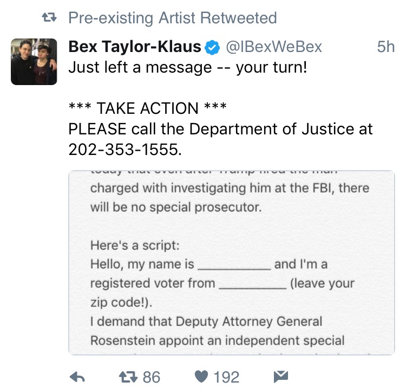Like the tweet with the heart icon
This screenshot has height=388, width=406.
(x=201, y=377)
